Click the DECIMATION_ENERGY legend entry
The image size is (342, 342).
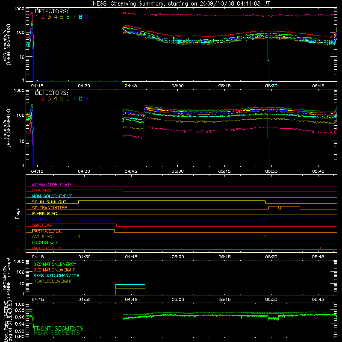[55, 264]
